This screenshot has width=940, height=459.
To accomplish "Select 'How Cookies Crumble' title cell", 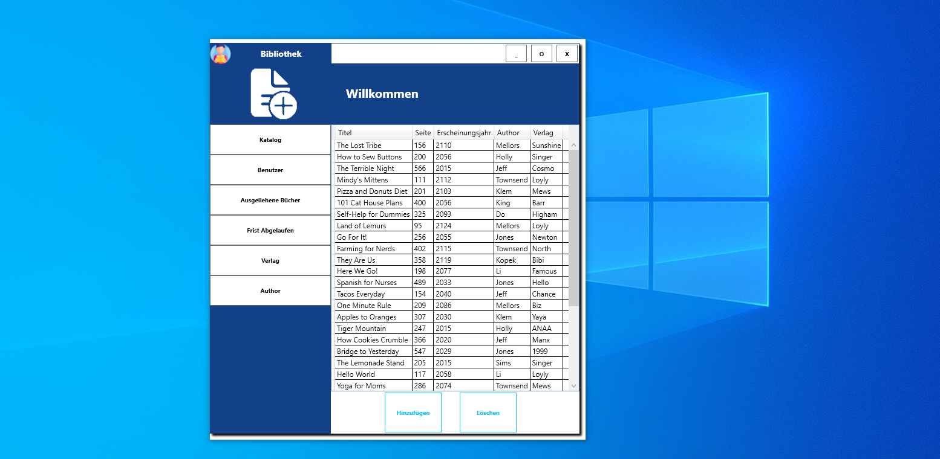I will tap(374, 340).
